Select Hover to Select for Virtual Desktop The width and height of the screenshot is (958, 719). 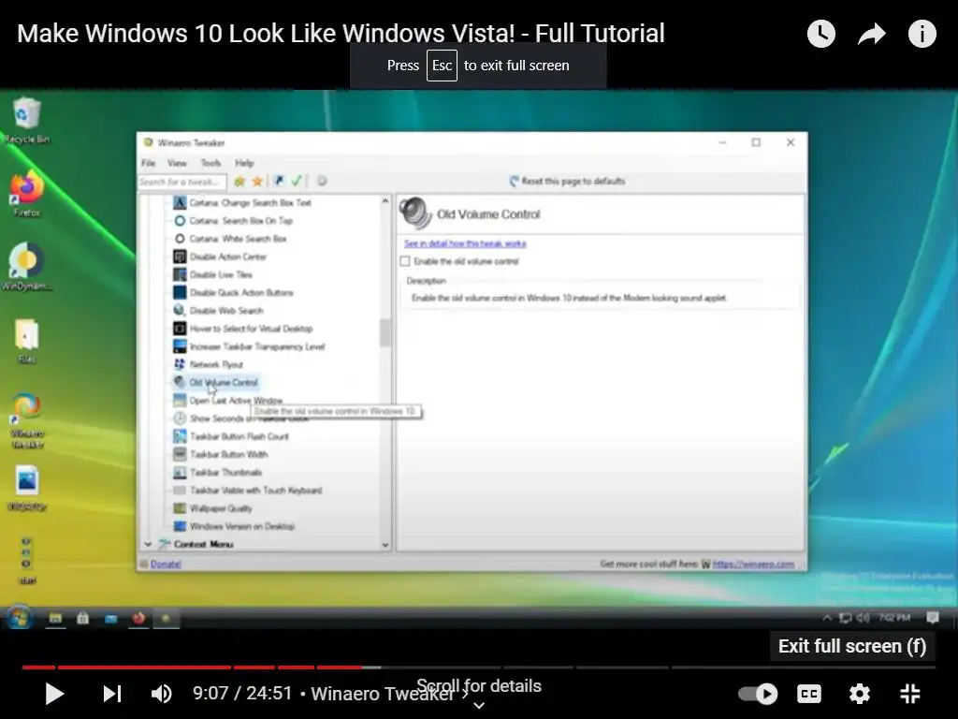click(x=243, y=329)
